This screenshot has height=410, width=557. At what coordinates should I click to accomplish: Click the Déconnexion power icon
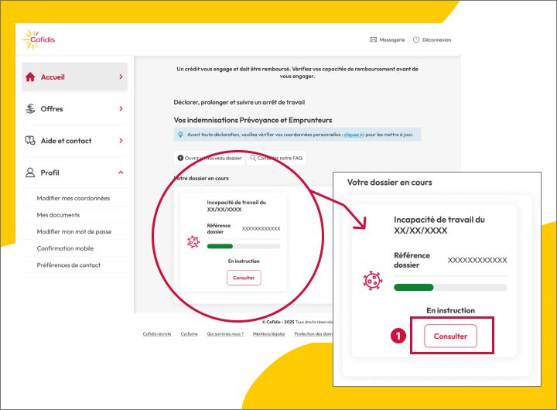tap(416, 39)
